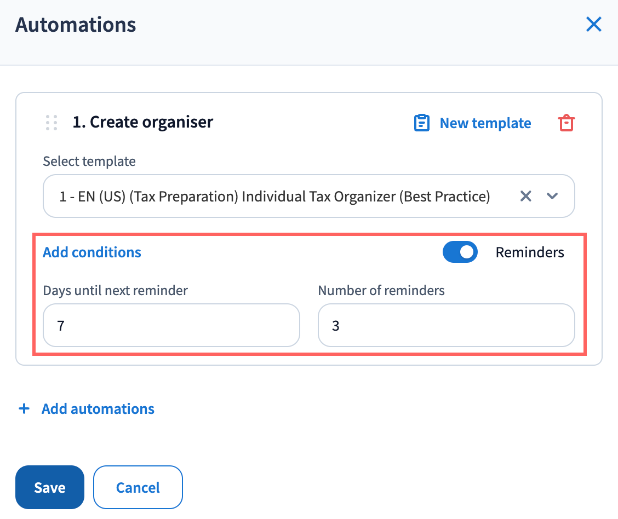618x519 pixels.
Task: Expand the template list using the chevron arrow
Action: pyautogui.click(x=552, y=196)
